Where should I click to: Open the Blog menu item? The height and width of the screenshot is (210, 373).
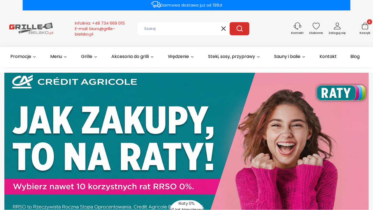click(x=355, y=57)
